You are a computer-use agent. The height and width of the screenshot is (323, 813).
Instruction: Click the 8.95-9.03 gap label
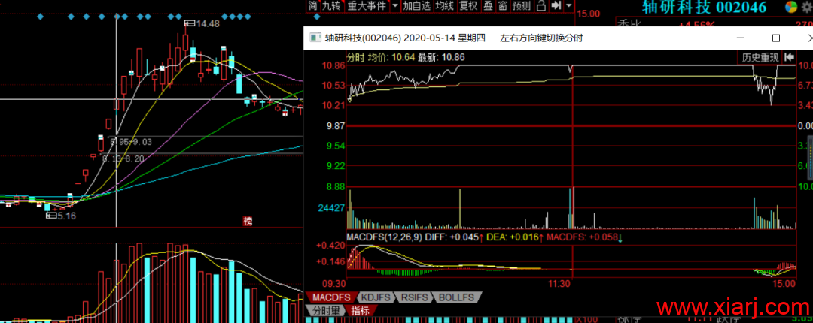[x=131, y=141]
